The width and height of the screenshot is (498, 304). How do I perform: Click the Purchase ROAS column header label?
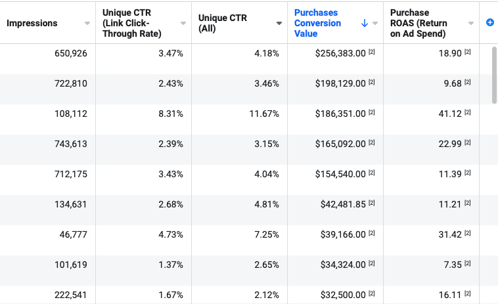419,23
